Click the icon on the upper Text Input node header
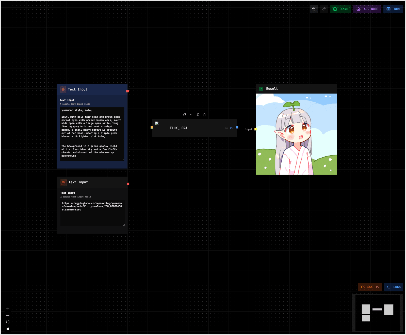This screenshot has width=406, height=335. point(63,89)
